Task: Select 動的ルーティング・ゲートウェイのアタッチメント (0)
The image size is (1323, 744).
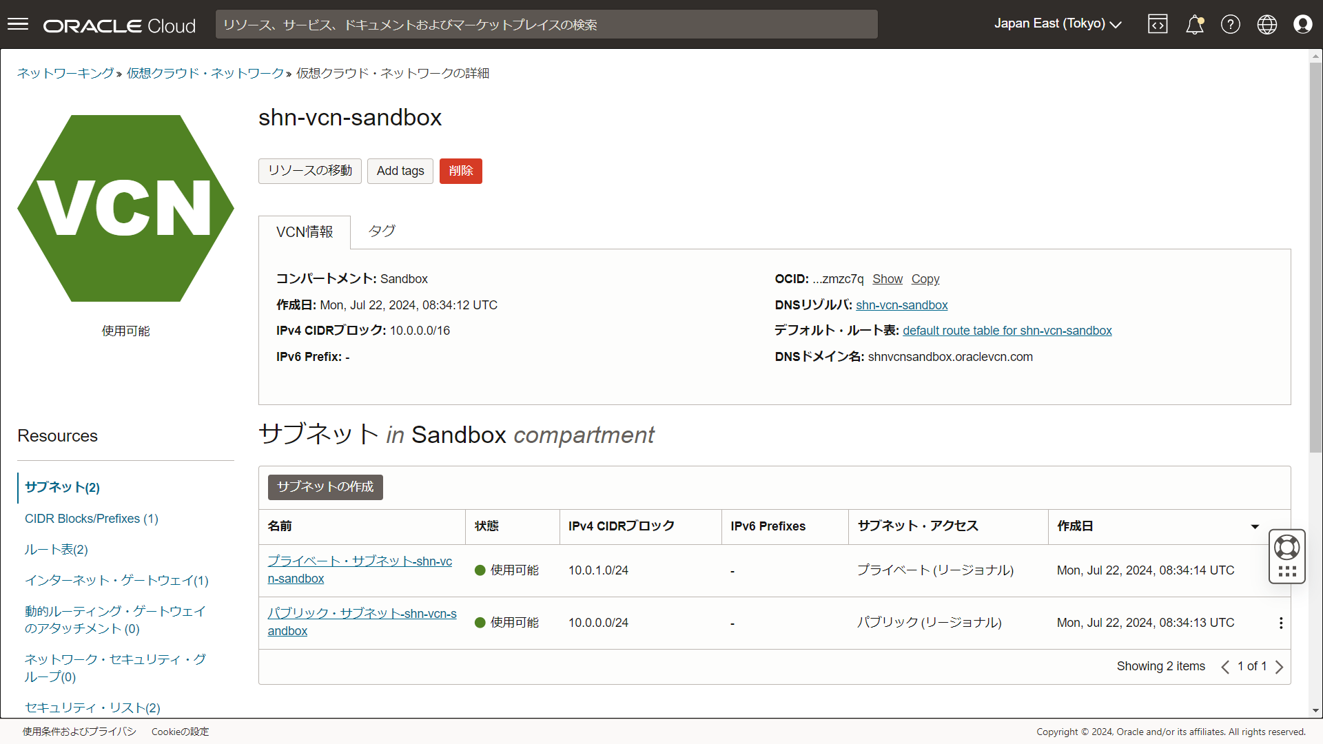Action: coord(115,620)
